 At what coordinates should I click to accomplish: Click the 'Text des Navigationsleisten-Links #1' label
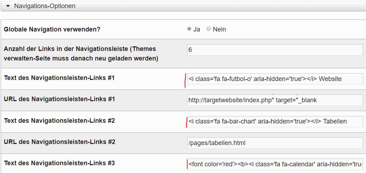(59, 77)
